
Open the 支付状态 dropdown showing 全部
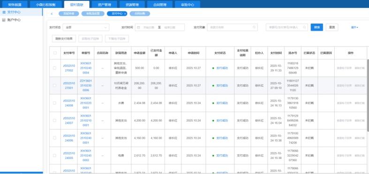click(86, 27)
